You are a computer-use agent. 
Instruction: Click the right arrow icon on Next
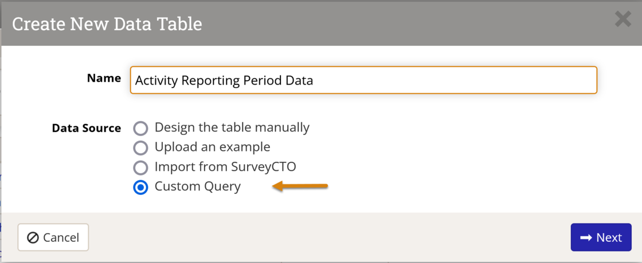586,237
